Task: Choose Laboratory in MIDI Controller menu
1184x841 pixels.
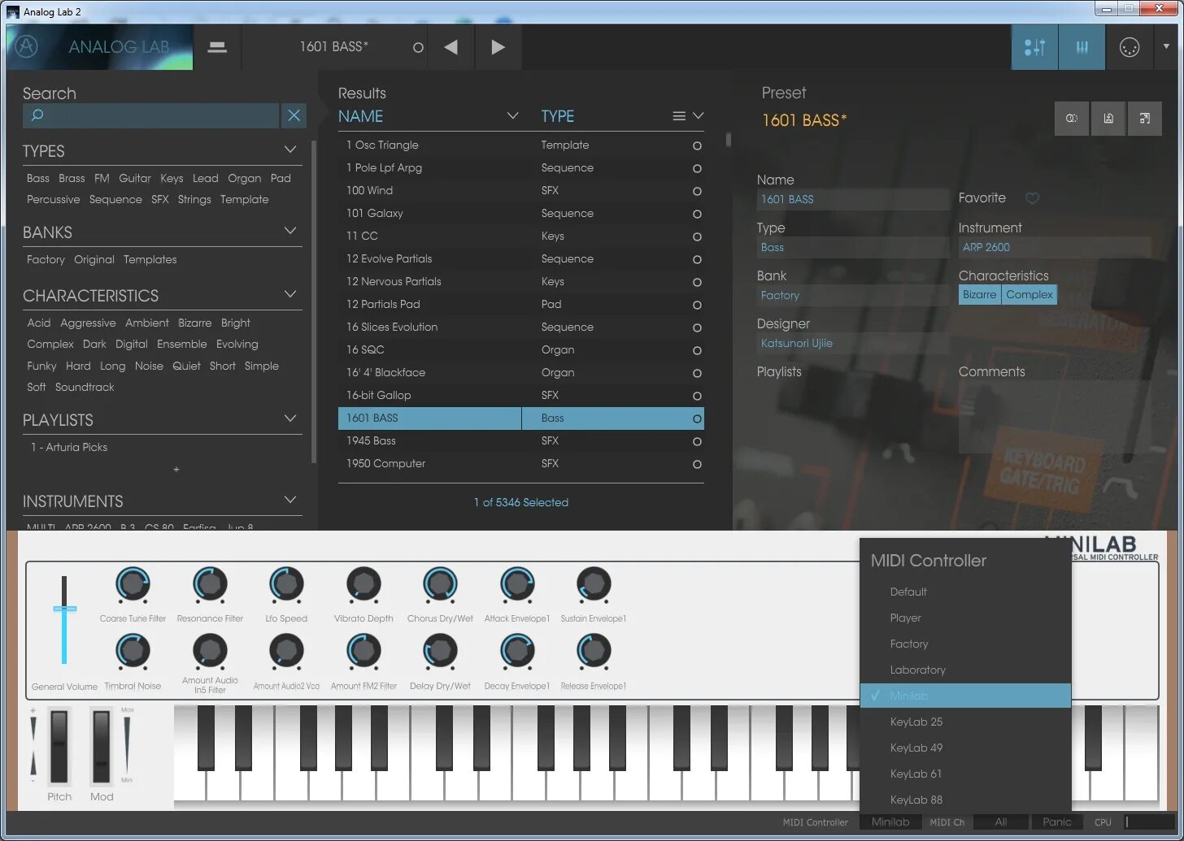Action: tap(965, 670)
